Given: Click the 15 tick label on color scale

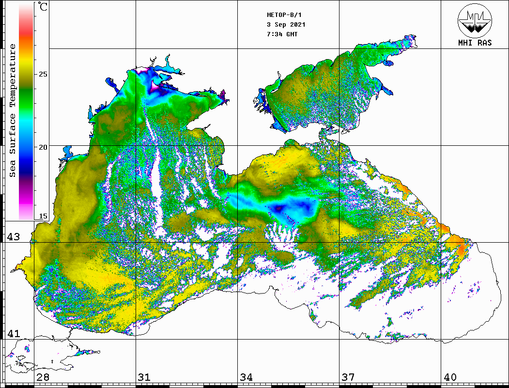Looking at the screenshot, I should coord(43,216).
